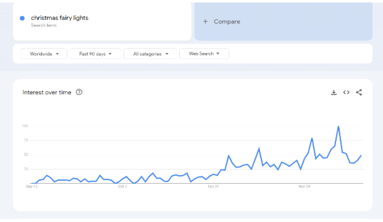Click the Interest over time heading
This screenshot has width=383, height=222.
coord(47,92)
